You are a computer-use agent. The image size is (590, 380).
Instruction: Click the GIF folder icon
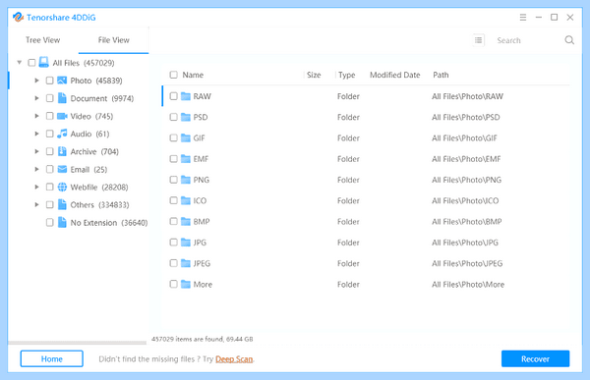[x=186, y=137]
